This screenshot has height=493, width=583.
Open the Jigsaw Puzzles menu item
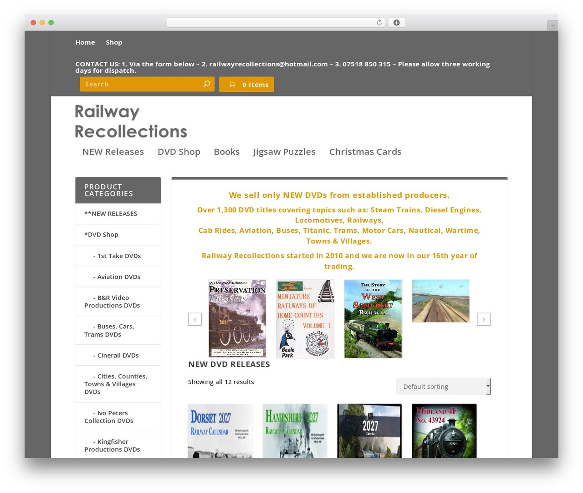coord(284,152)
